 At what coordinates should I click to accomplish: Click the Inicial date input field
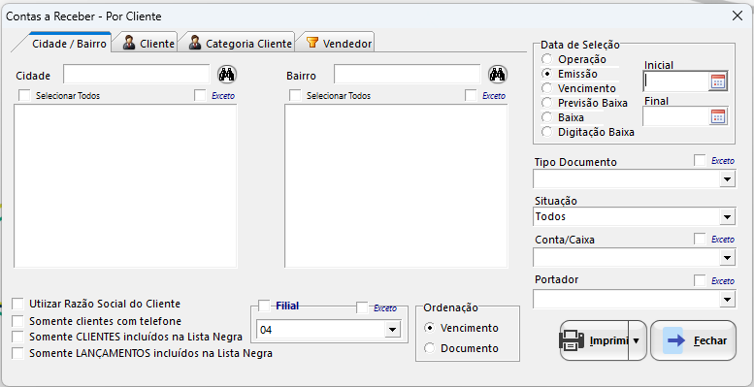676,81
